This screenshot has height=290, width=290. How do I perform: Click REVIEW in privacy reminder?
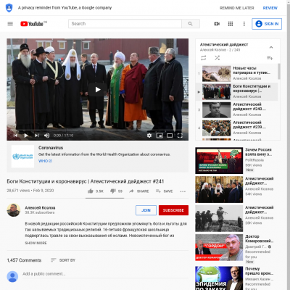click(x=270, y=8)
